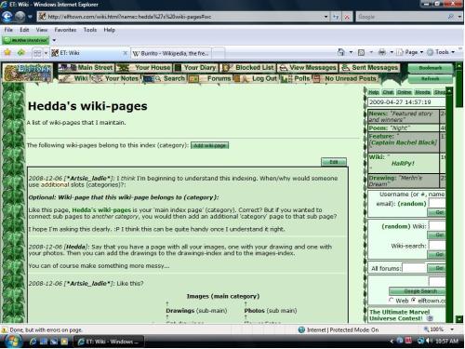This screenshot has width=465, height=349.
Task: Open the green toolbar button's dropdown arrow
Action: [x=54, y=40]
